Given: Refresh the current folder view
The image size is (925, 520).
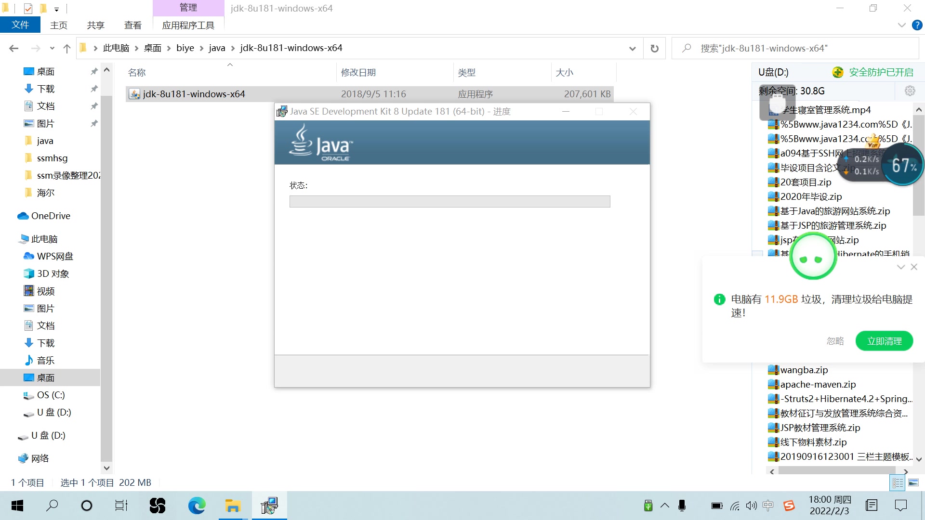Looking at the screenshot, I should 654,48.
